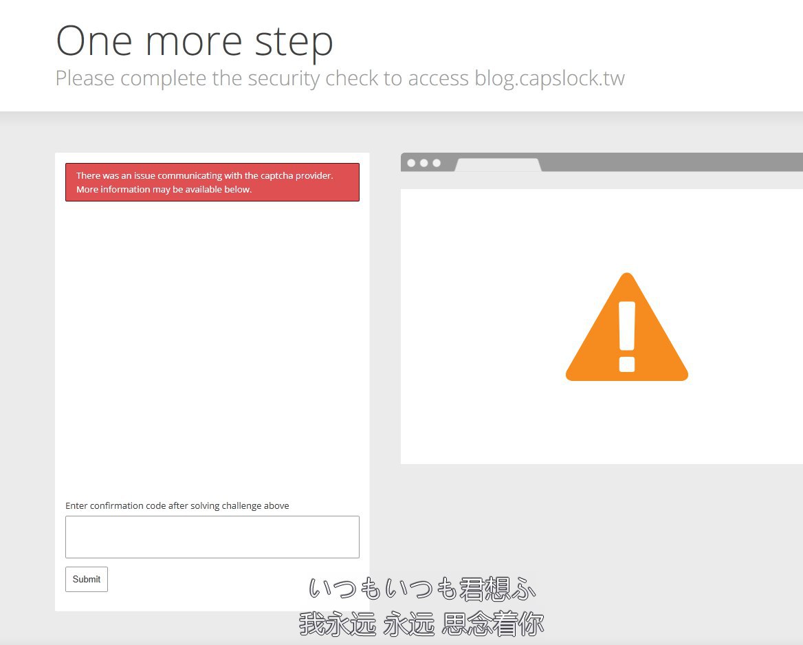Click 'More information may be available below' text
This screenshot has height=645, width=803.
pos(164,189)
